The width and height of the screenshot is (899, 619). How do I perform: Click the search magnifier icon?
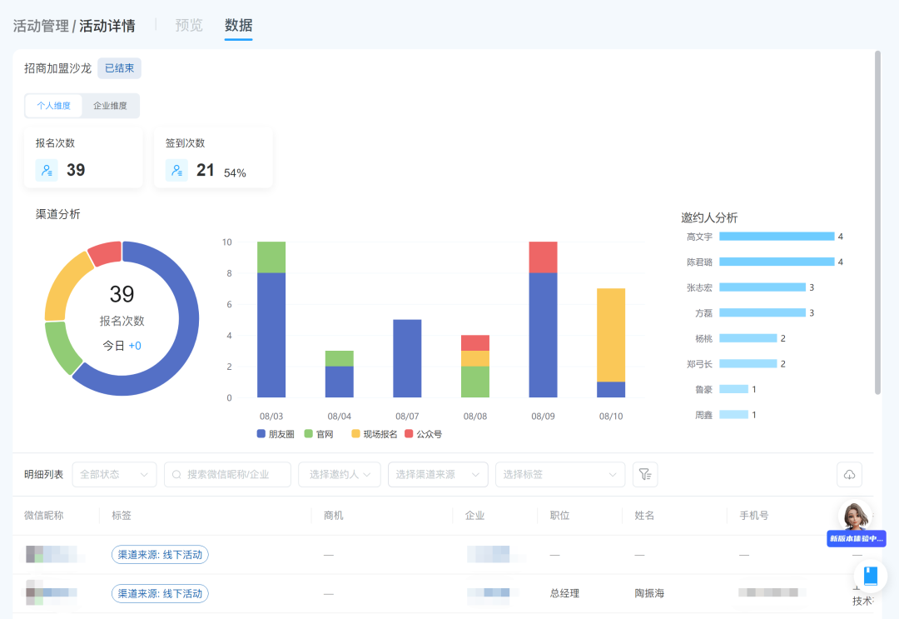pos(177,474)
